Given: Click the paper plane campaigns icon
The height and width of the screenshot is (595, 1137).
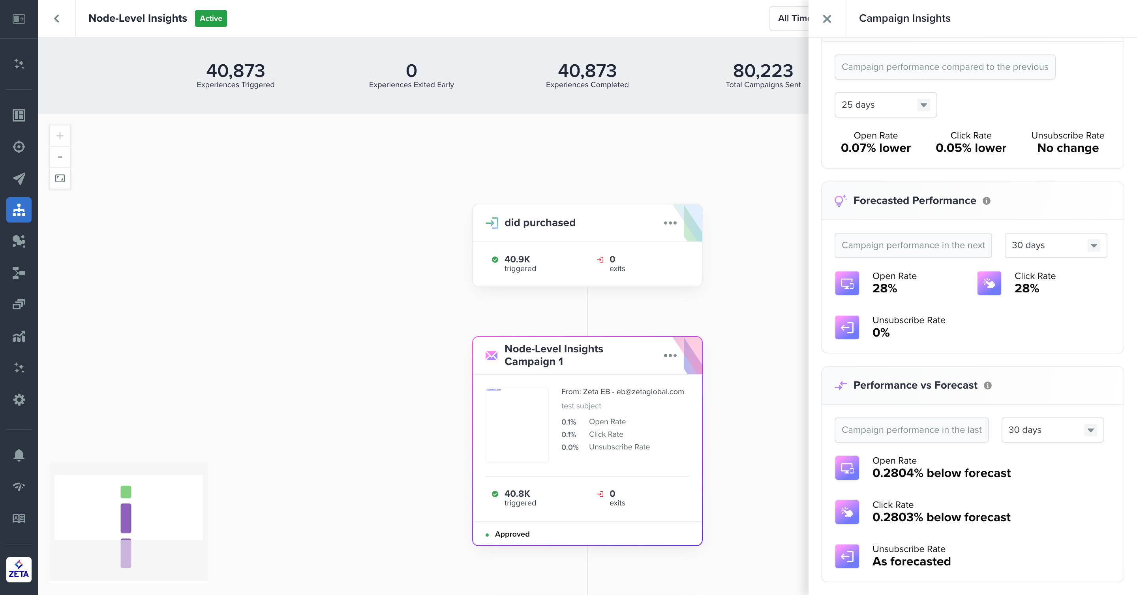Looking at the screenshot, I should pyautogui.click(x=19, y=178).
